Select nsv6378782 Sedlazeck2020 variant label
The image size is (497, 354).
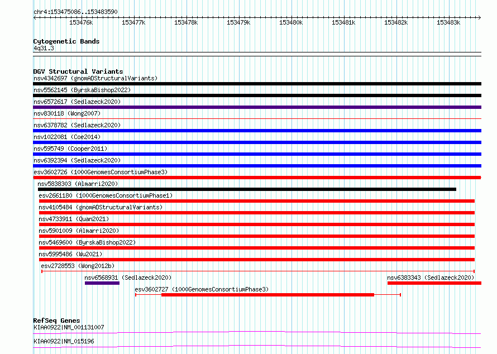[x=77, y=125]
